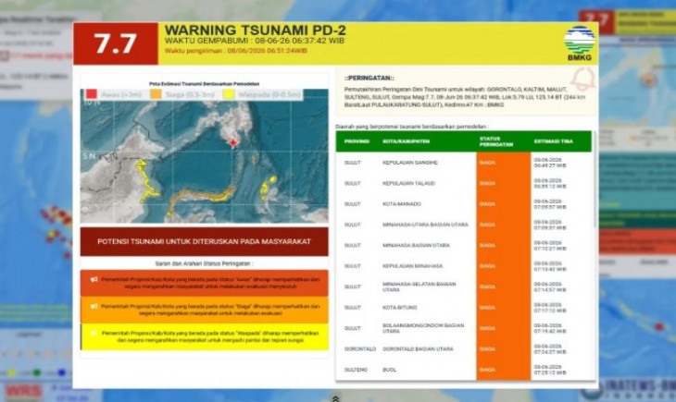
Task: Click the arrival time for Kepulauan Talaud
Action: click(x=550, y=183)
